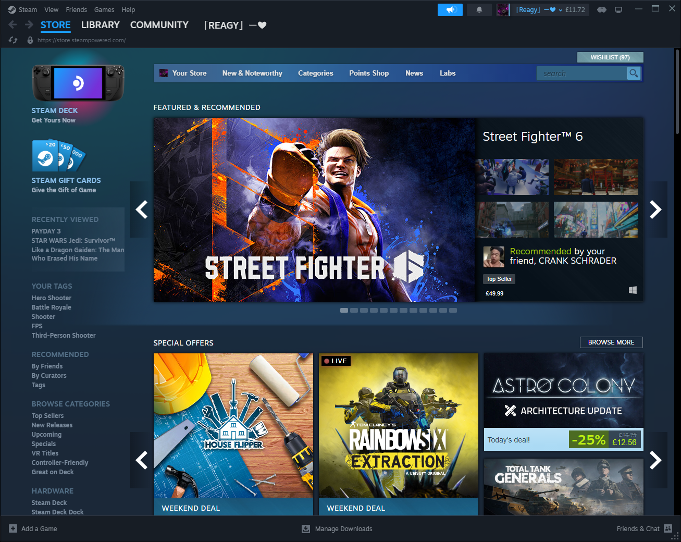Open Great on Deck category
Viewport: 681px width, 542px height.
tap(52, 472)
